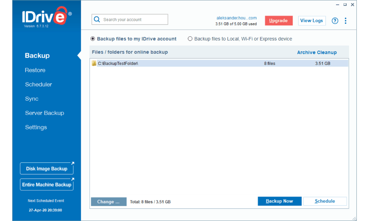Open the help question mark icon
369x221 pixels.
(335, 21)
